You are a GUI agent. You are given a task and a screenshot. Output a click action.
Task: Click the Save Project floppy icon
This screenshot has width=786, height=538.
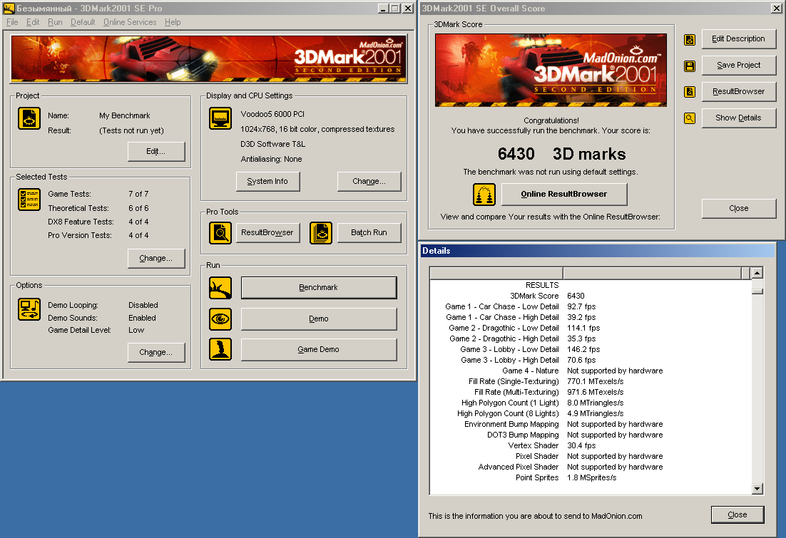tap(690, 66)
